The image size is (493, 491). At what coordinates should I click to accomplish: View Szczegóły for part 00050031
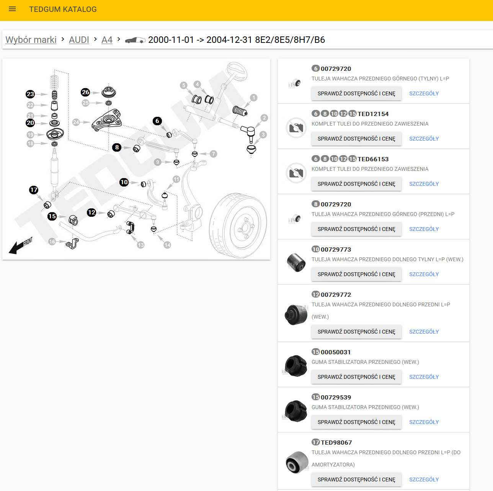(x=424, y=377)
